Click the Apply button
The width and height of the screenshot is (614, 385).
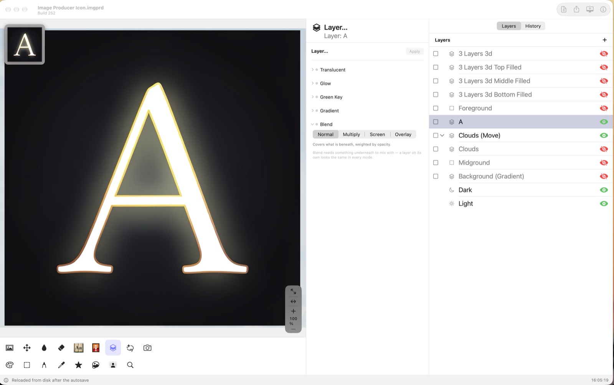point(414,51)
